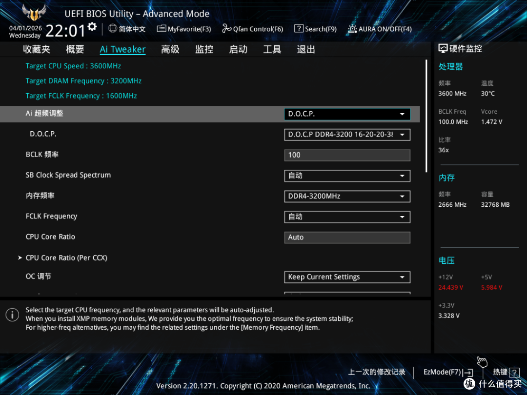
Task: Click the date 04/01/2026
Action: tap(25, 28)
